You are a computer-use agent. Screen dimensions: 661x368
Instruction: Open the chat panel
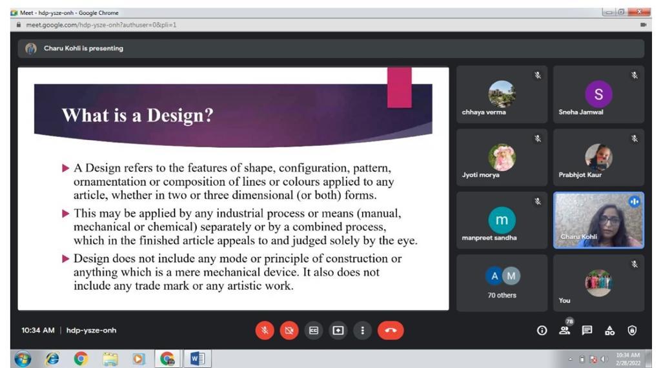[x=587, y=331]
